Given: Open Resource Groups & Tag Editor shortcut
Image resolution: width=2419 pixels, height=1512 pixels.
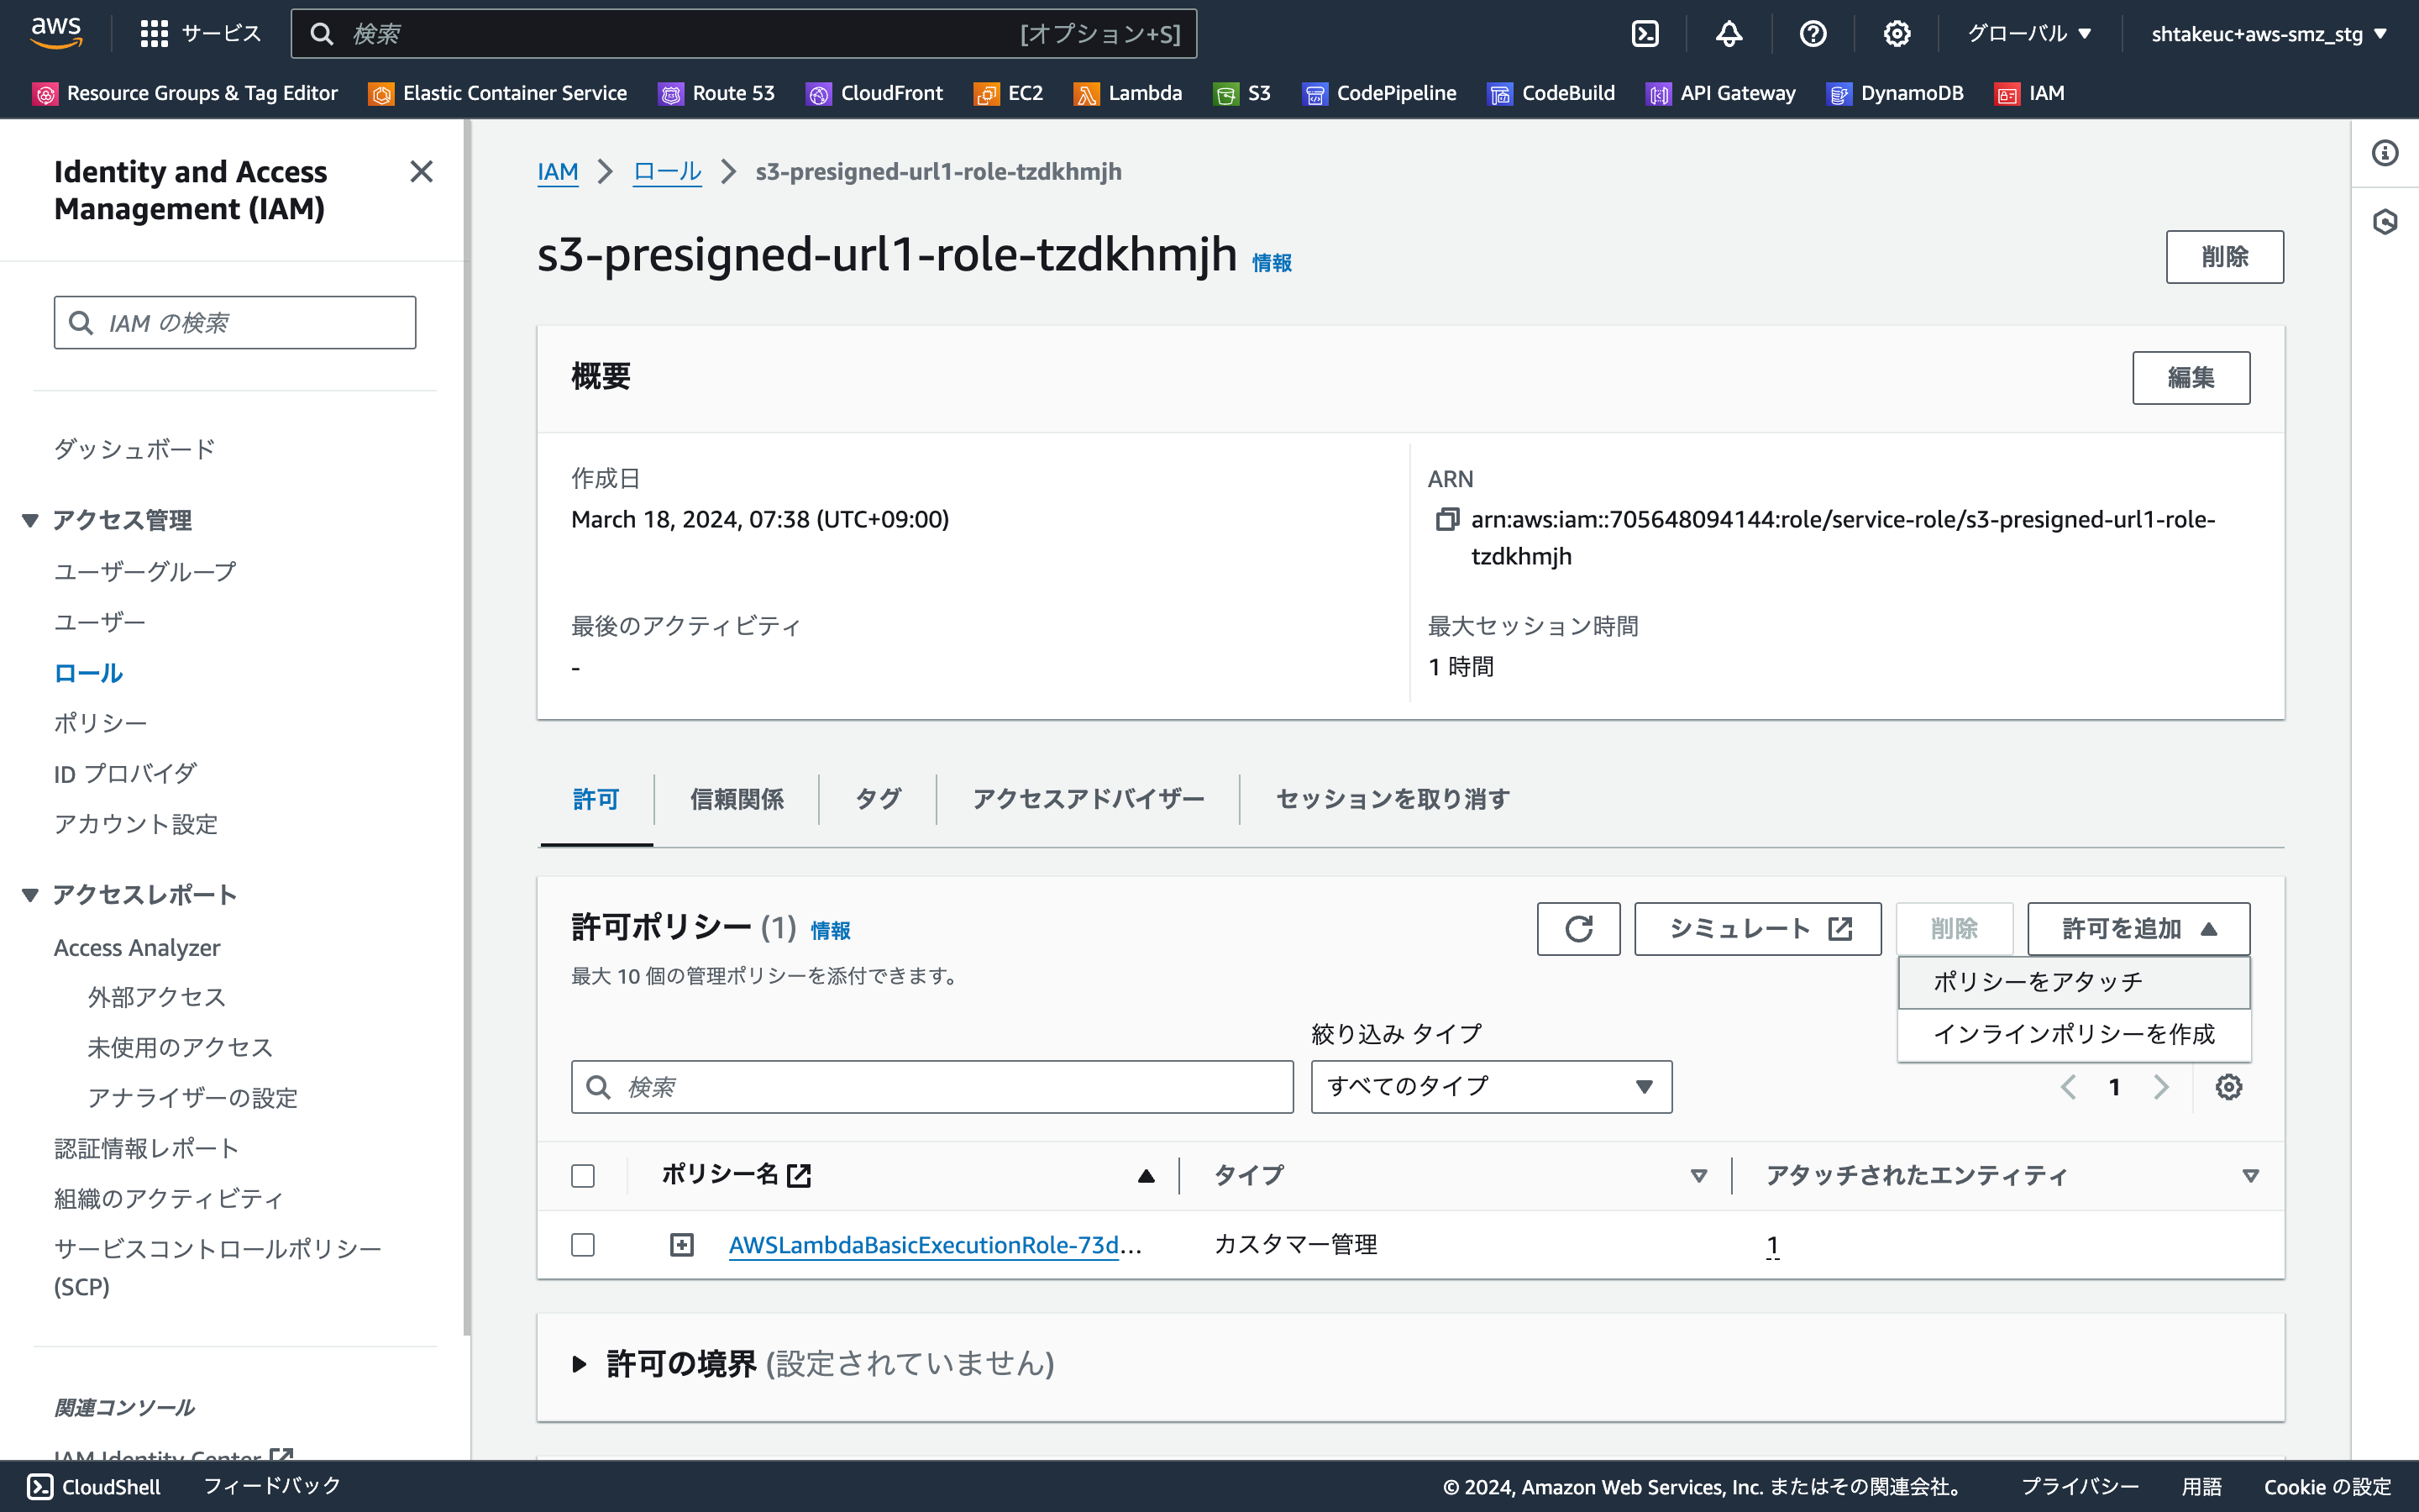Looking at the screenshot, I should tap(186, 93).
